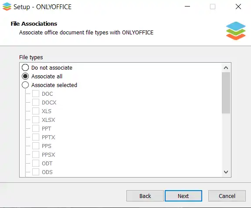Viewport: 251px width, 208px height.
Task: Cancel the ONLYOFFICE setup
Action: [227, 196]
